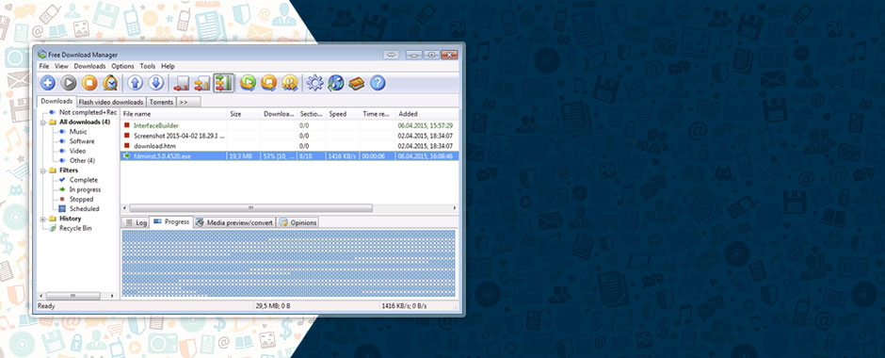885x358 pixels.
Task: Sort by the Size column header
Action: click(244, 114)
